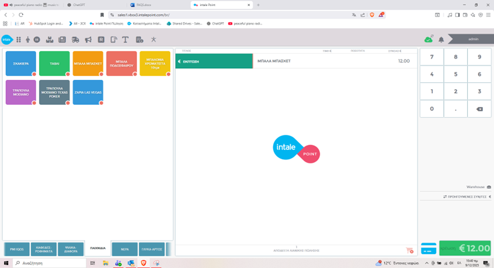The width and height of the screenshot is (494, 268).
Task: Tap numpad key 3
Action: tap(479, 91)
